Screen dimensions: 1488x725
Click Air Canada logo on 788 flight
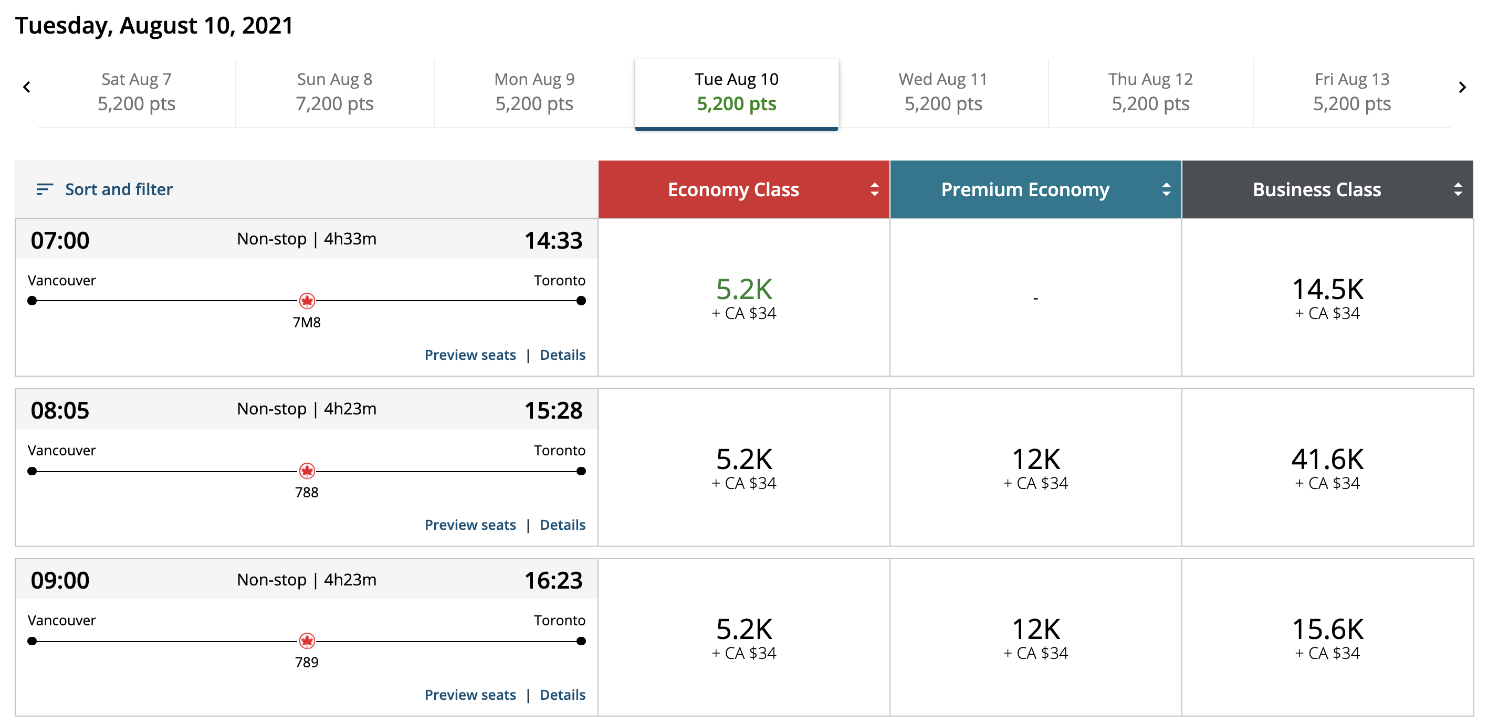pos(307,471)
